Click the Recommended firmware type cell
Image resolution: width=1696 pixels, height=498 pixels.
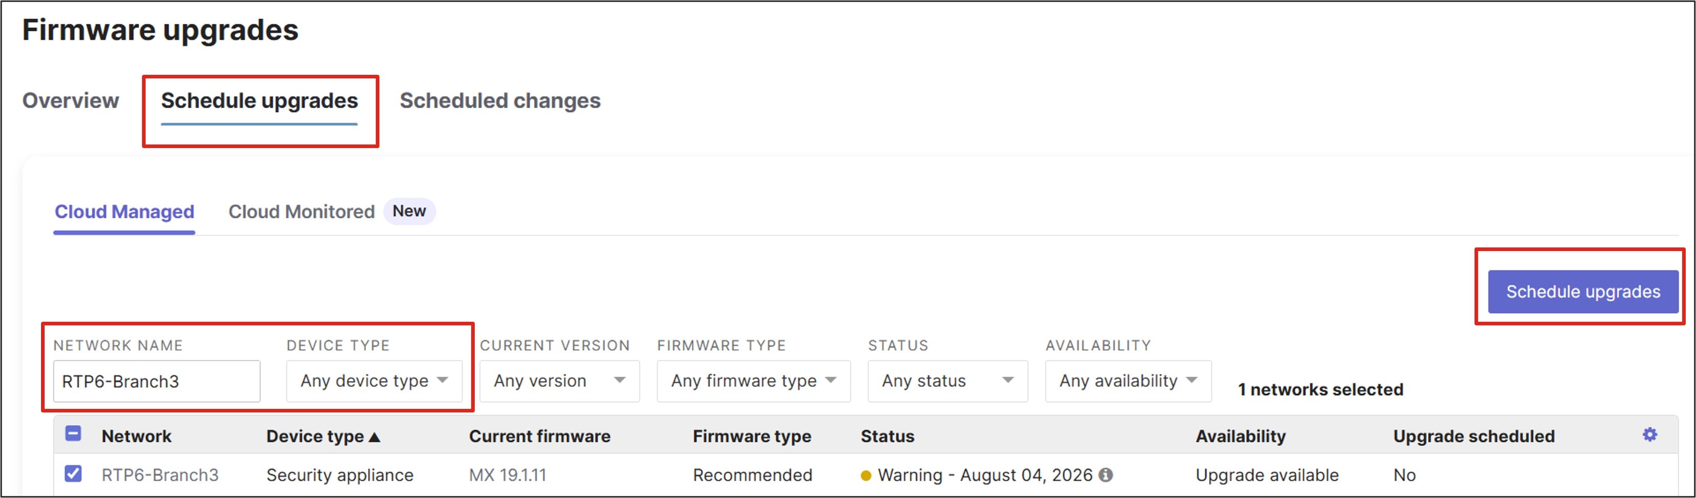coord(752,475)
